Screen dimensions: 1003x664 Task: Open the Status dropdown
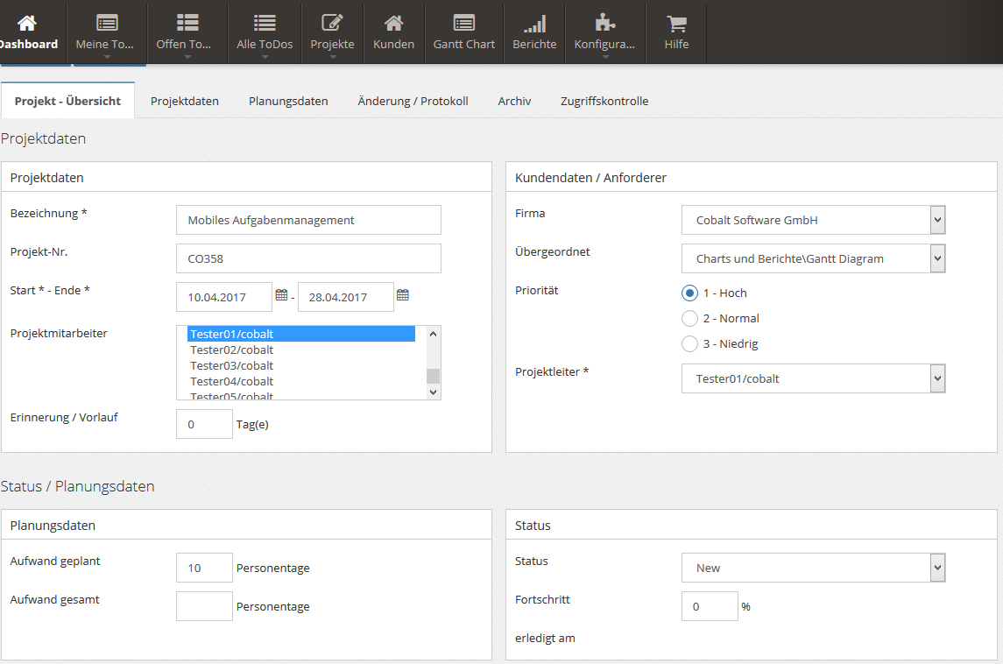pos(937,568)
